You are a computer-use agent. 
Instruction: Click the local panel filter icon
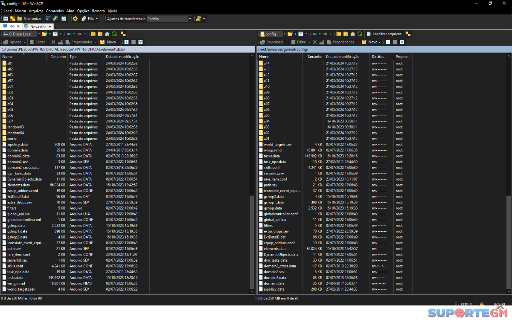55,34
